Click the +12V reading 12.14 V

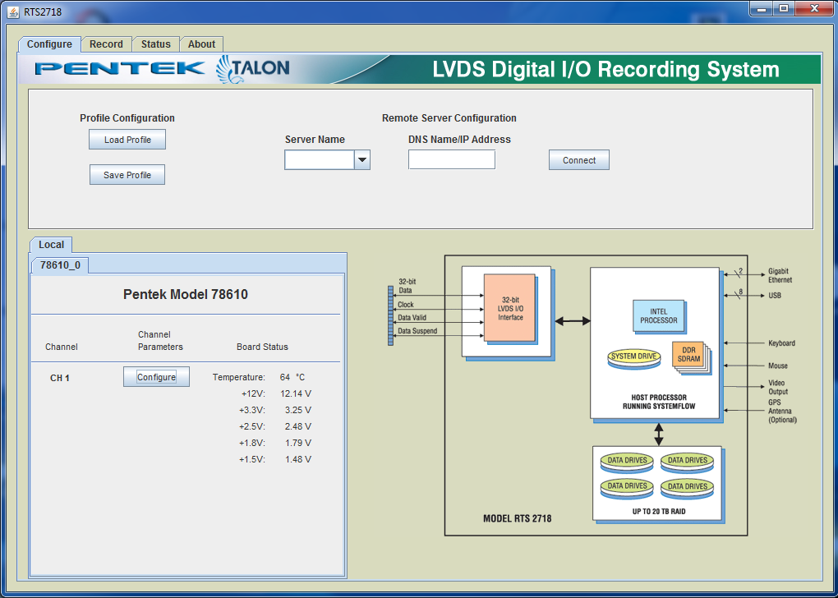(296, 393)
